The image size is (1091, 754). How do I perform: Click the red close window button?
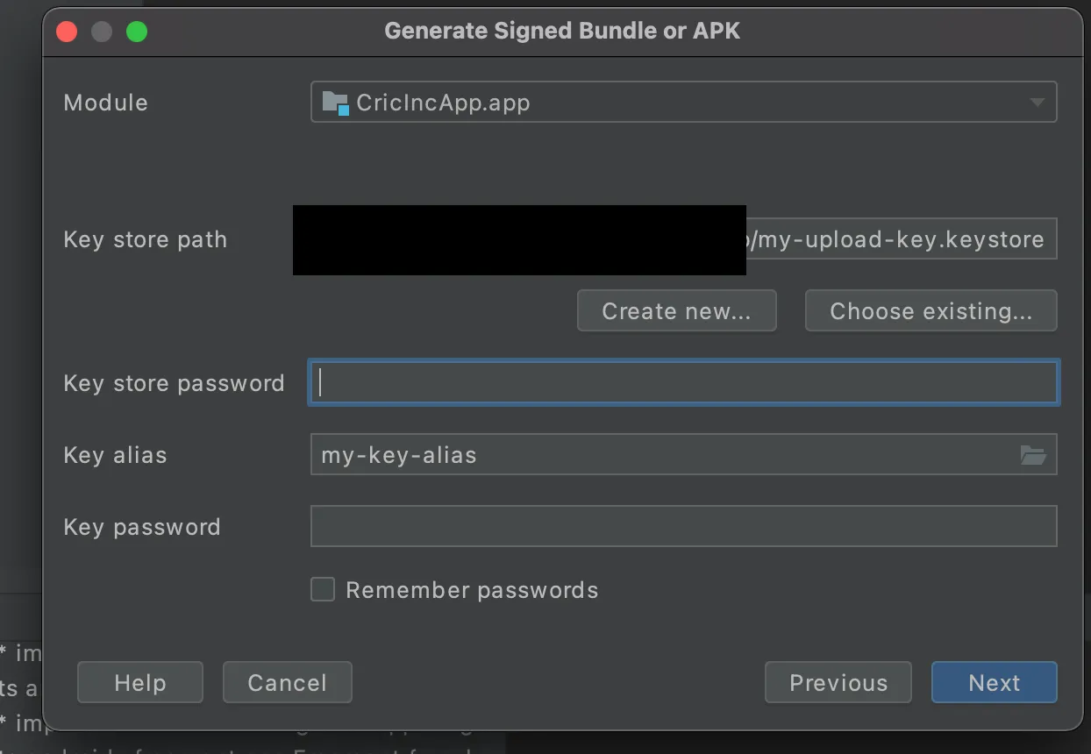(67, 32)
